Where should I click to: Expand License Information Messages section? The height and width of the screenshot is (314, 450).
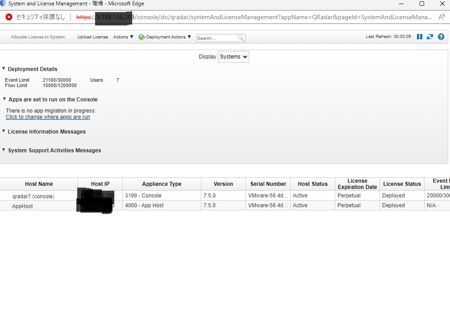click(x=4, y=131)
